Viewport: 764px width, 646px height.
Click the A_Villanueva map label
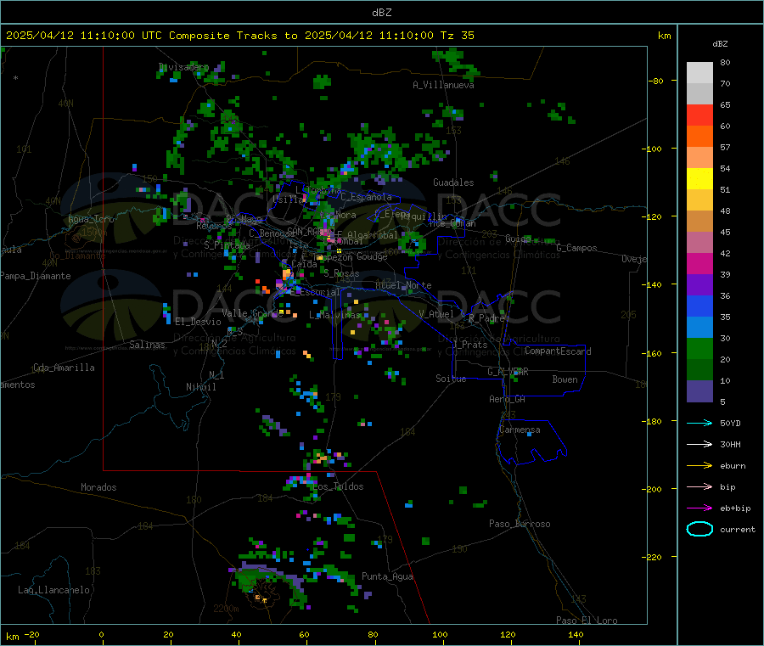coord(443,85)
